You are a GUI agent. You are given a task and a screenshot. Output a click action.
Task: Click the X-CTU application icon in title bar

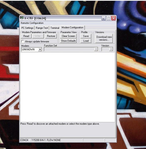[22, 18]
